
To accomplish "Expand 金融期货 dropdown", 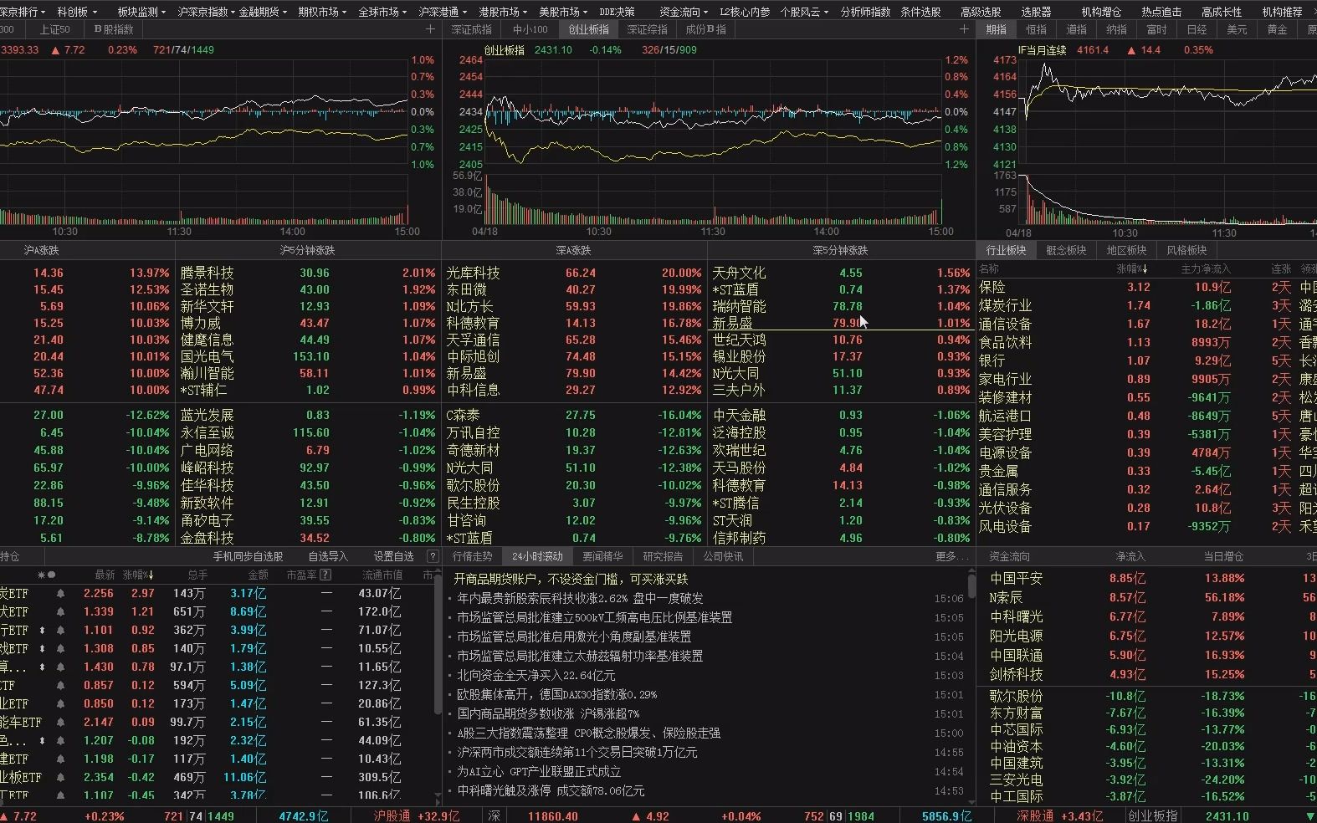I will [x=263, y=12].
